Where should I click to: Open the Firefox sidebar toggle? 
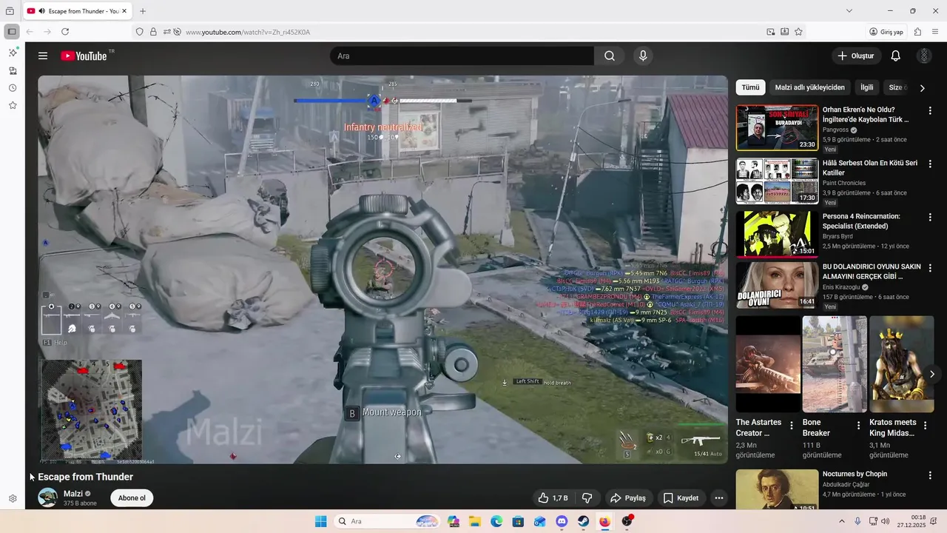pos(12,32)
